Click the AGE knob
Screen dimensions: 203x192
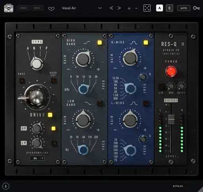tap(171, 86)
